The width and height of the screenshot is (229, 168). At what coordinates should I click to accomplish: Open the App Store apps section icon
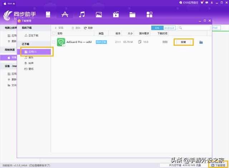(x=65, y=14)
